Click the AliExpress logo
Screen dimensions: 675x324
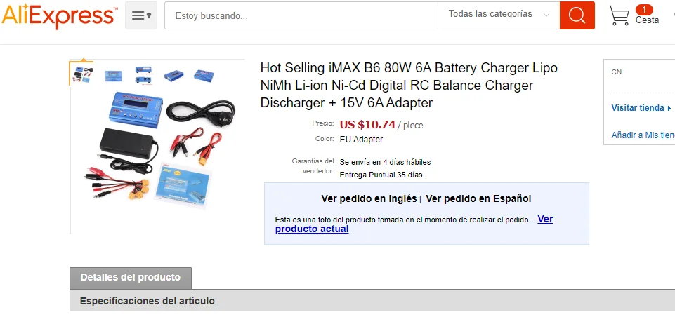[59, 16]
